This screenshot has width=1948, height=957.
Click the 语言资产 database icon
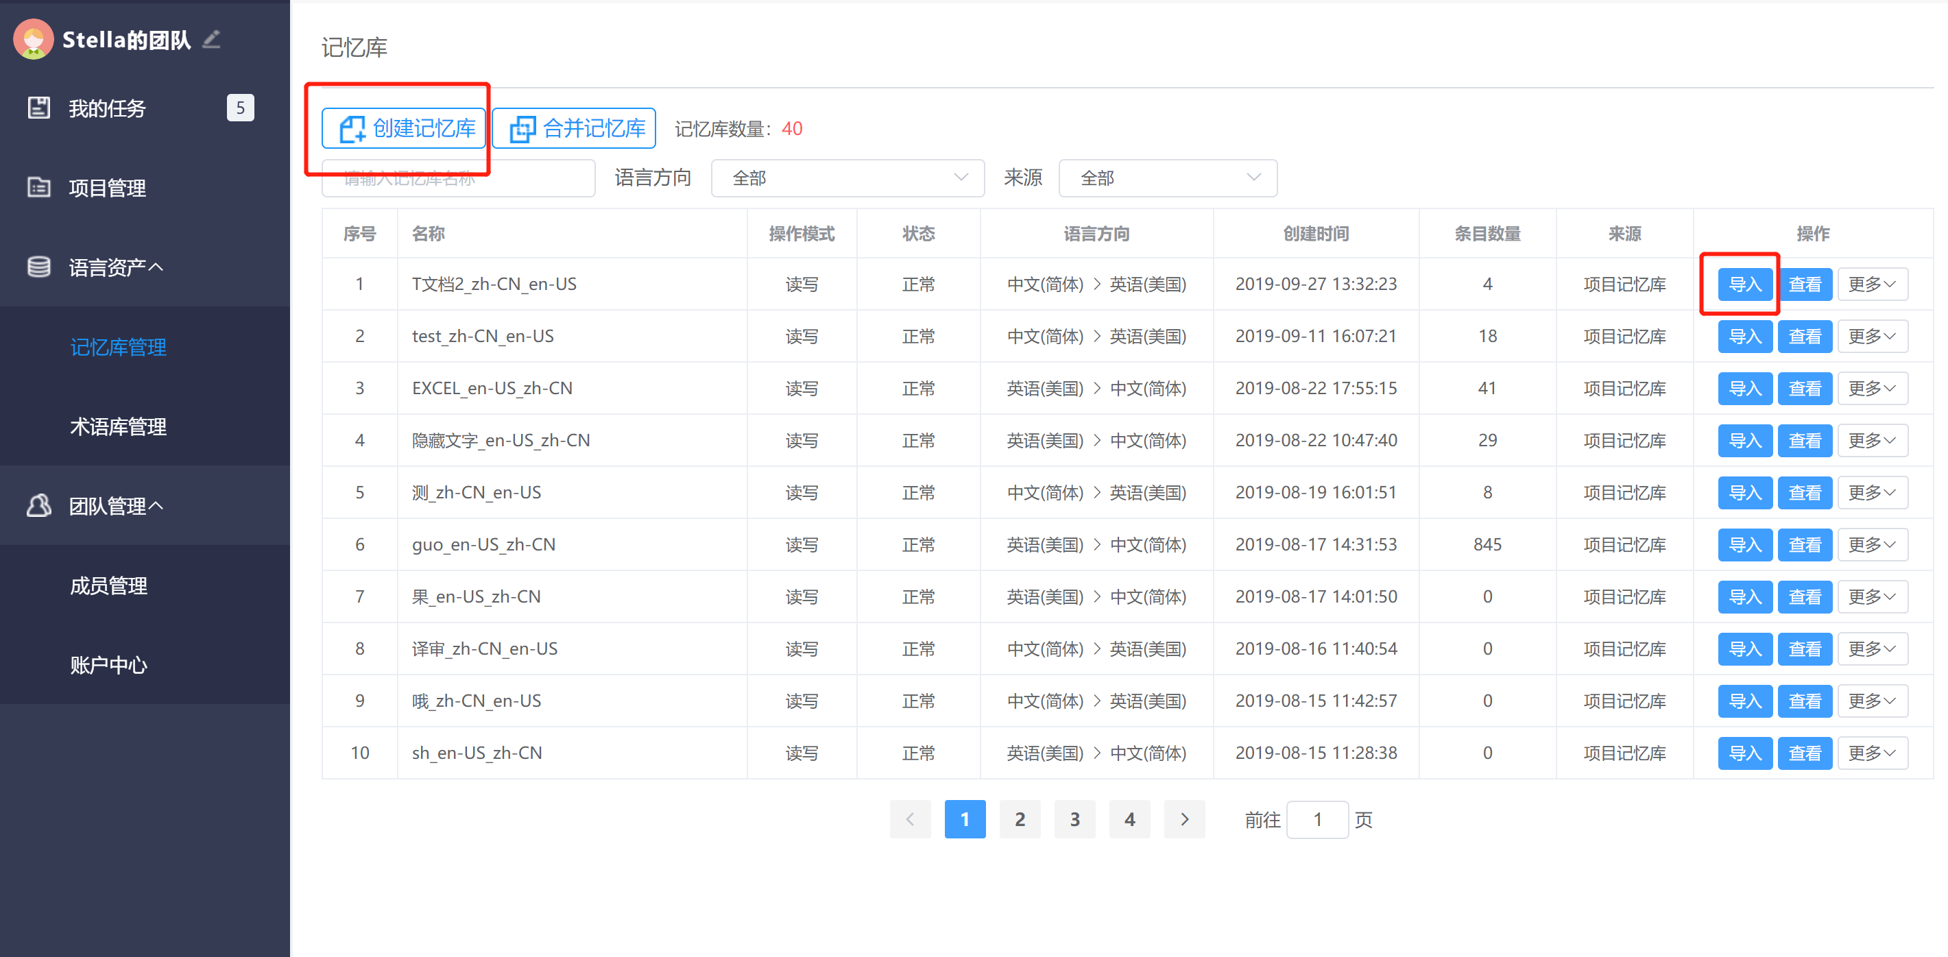pyautogui.click(x=38, y=267)
